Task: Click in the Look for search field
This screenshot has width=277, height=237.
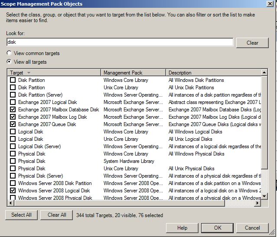Action: pos(120,42)
